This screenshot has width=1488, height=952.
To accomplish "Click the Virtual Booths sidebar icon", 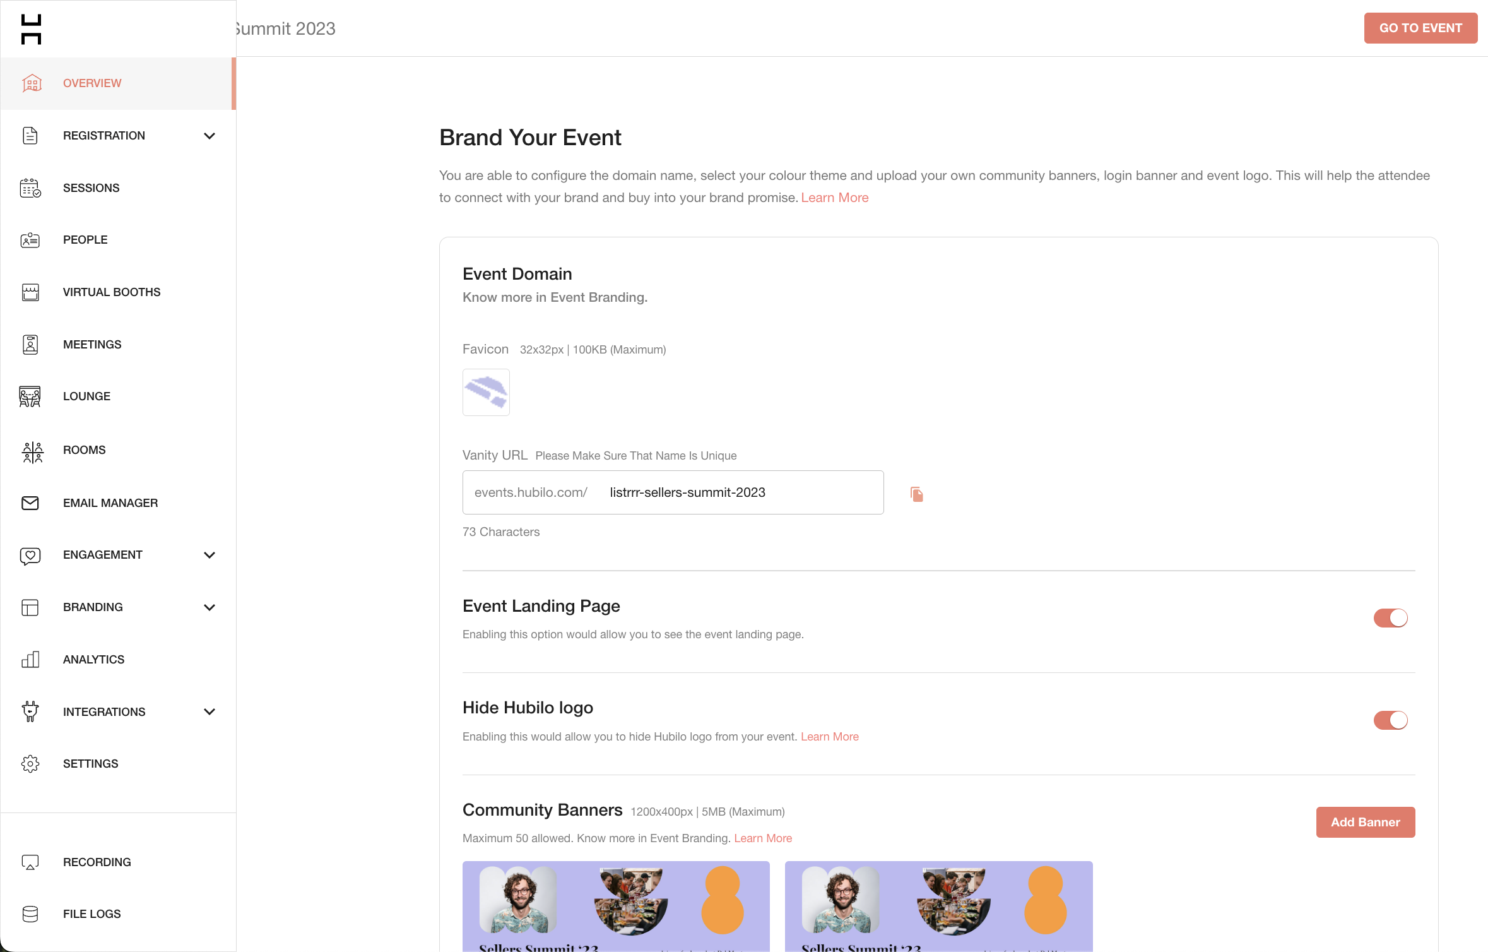I will point(30,292).
